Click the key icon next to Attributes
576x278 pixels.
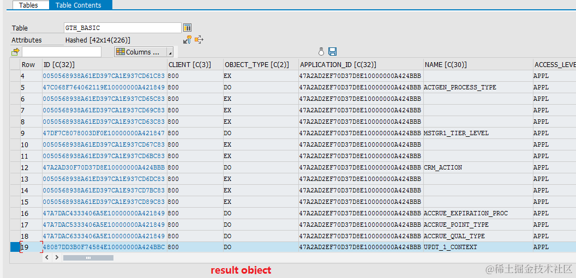[x=187, y=40]
